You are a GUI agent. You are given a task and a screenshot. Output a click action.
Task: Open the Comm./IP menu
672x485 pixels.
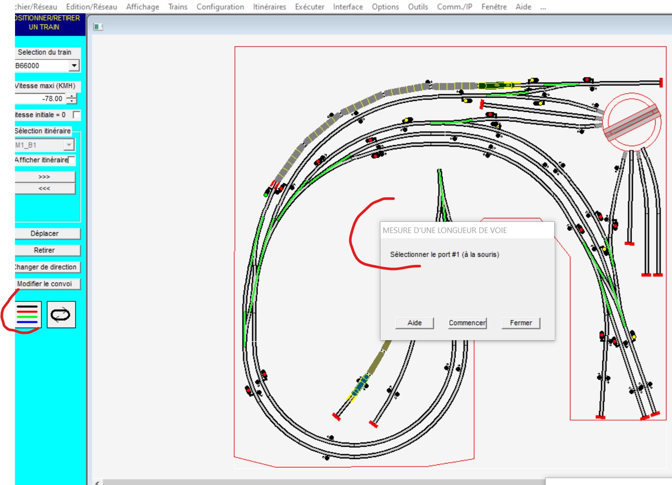(x=454, y=7)
